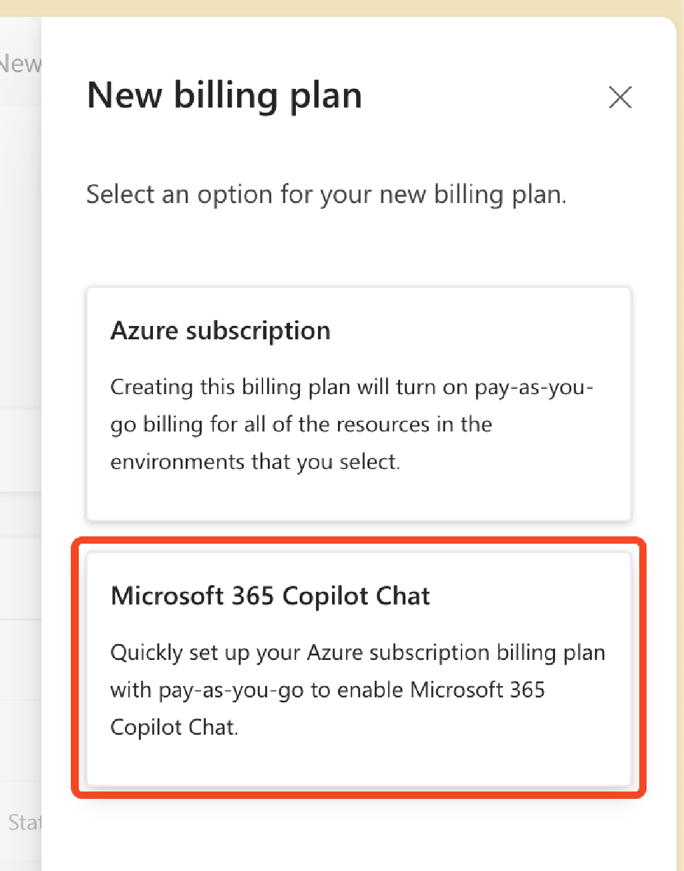This screenshot has height=871, width=684.
Task: Click outside the dialog on the overlay
Action: (20, 434)
